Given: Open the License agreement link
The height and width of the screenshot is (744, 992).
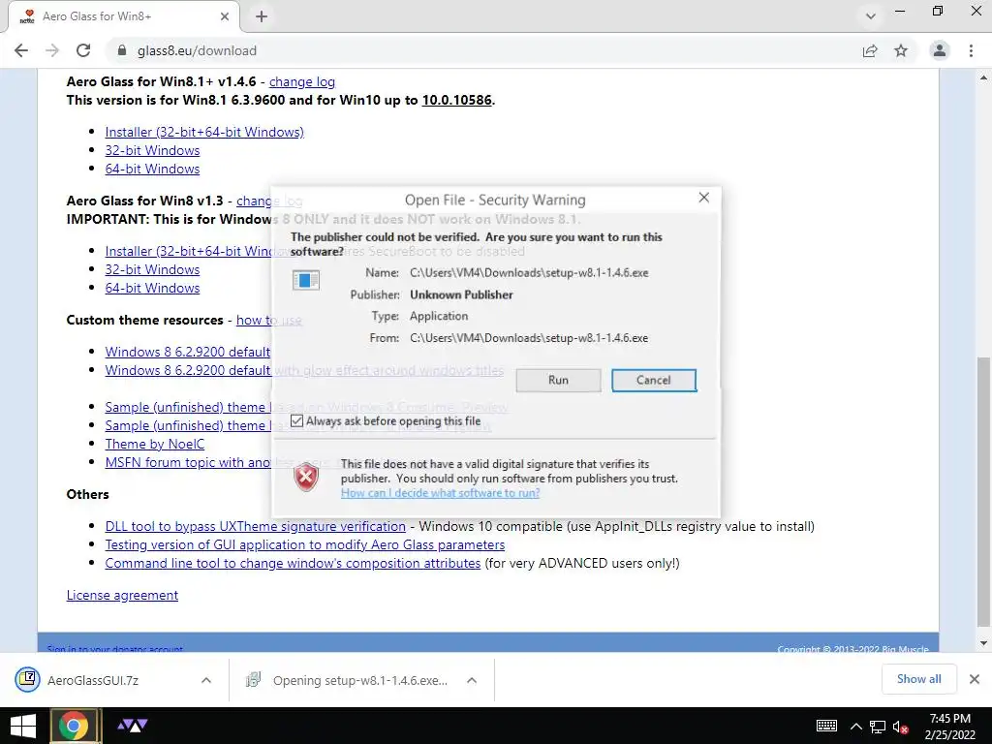Looking at the screenshot, I should (x=122, y=595).
